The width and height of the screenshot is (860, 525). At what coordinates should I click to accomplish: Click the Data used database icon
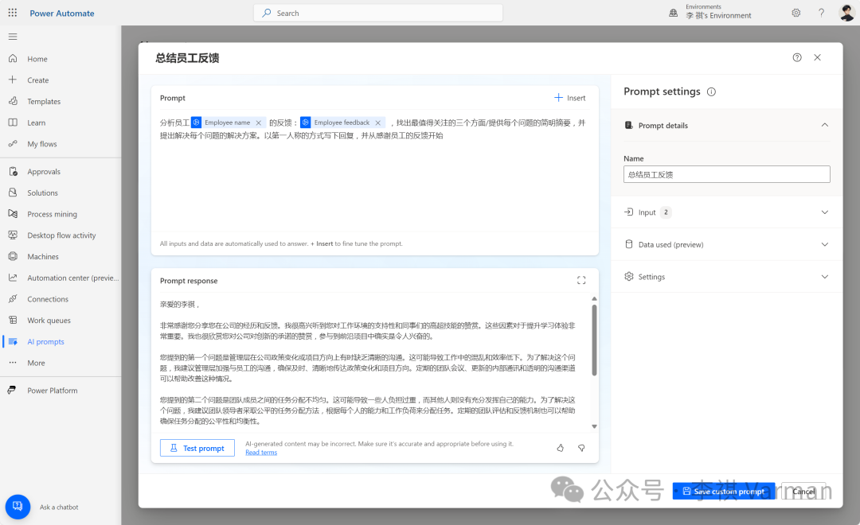point(628,244)
